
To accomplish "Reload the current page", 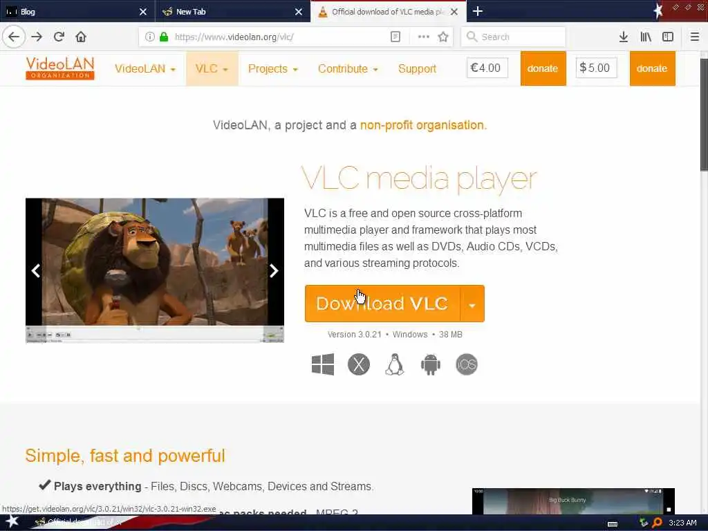I will (x=59, y=37).
